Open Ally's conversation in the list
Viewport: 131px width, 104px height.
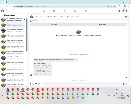click(13, 19)
